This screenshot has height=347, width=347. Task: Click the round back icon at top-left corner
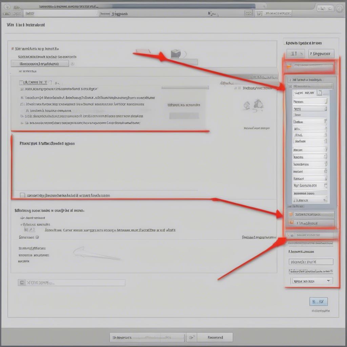coord(7,7)
